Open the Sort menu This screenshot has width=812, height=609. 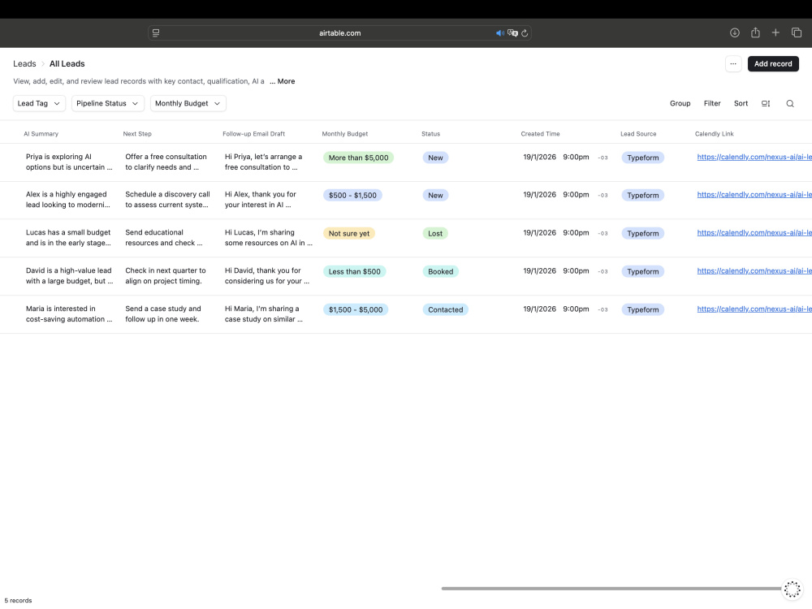point(741,104)
